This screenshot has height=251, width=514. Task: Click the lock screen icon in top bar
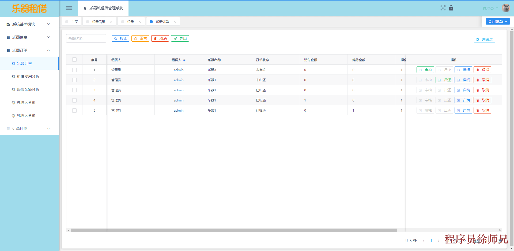451,8
